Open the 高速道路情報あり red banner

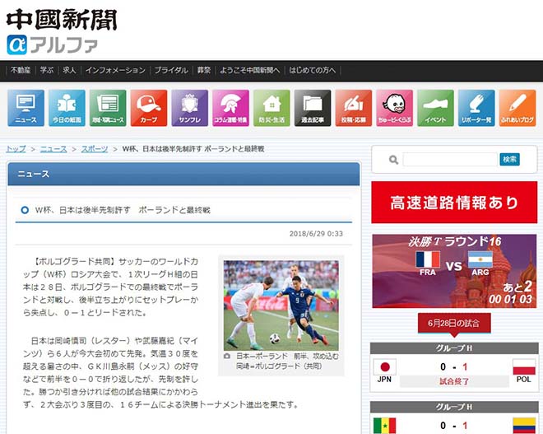click(x=454, y=203)
